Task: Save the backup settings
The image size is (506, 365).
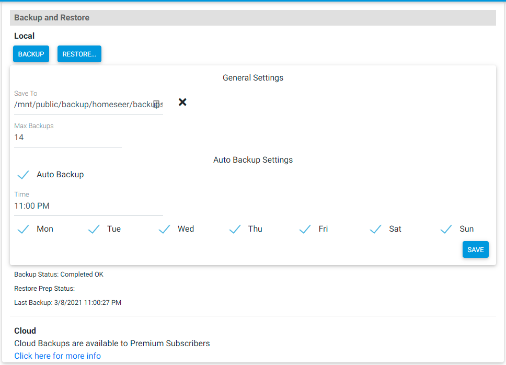Action: 475,249
